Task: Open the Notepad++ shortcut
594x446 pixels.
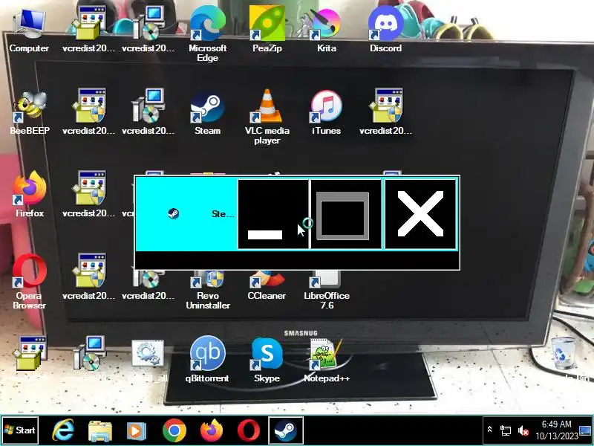Action: [326, 361]
